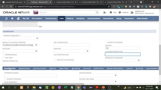161x90 pixels.
Task: Click the Amount field showing 100
Action: [123, 48]
